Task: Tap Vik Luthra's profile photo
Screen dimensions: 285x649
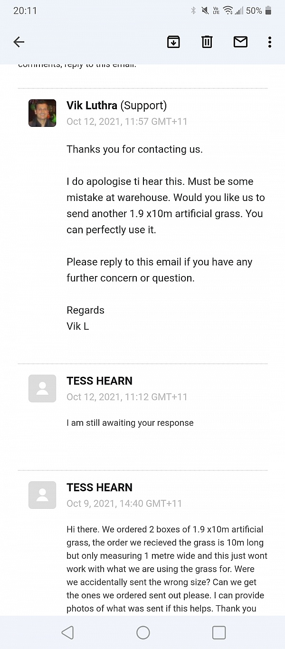Action: pyautogui.click(x=42, y=113)
